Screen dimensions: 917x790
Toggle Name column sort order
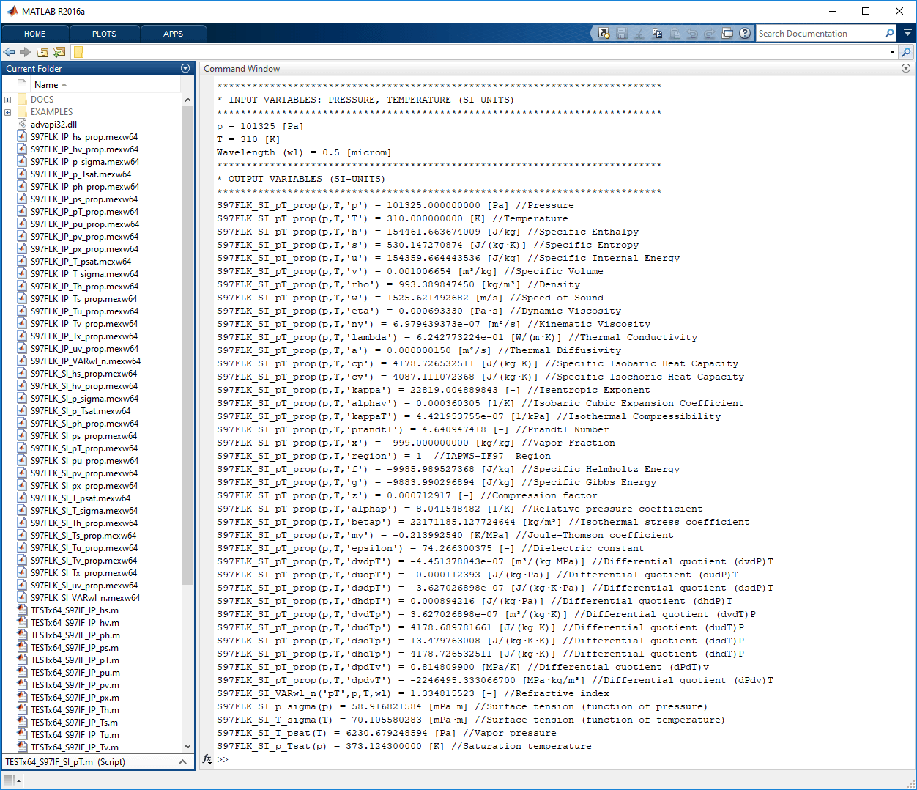[x=45, y=84]
